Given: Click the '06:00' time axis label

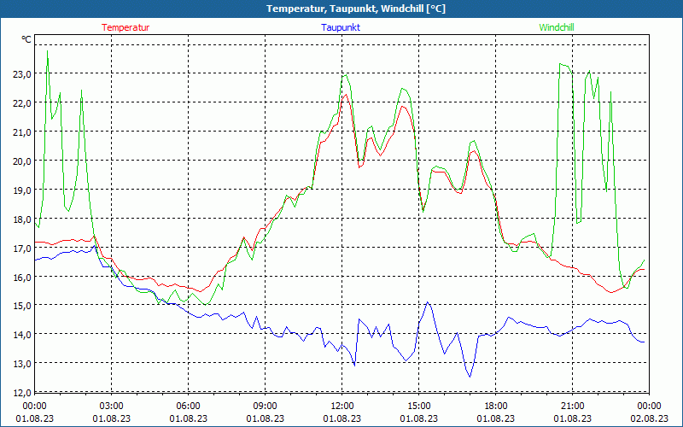Looking at the screenshot, I should [188, 407].
